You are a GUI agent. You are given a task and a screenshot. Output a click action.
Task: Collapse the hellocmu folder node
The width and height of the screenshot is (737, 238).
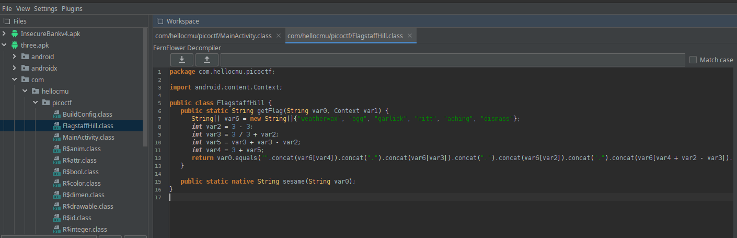pyautogui.click(x=26, y=91)
